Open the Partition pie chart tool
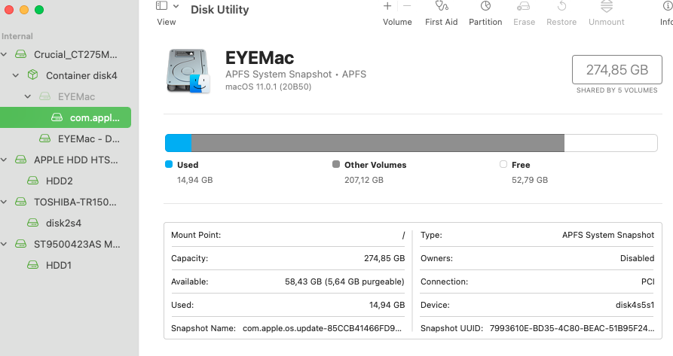 [485, 6]
